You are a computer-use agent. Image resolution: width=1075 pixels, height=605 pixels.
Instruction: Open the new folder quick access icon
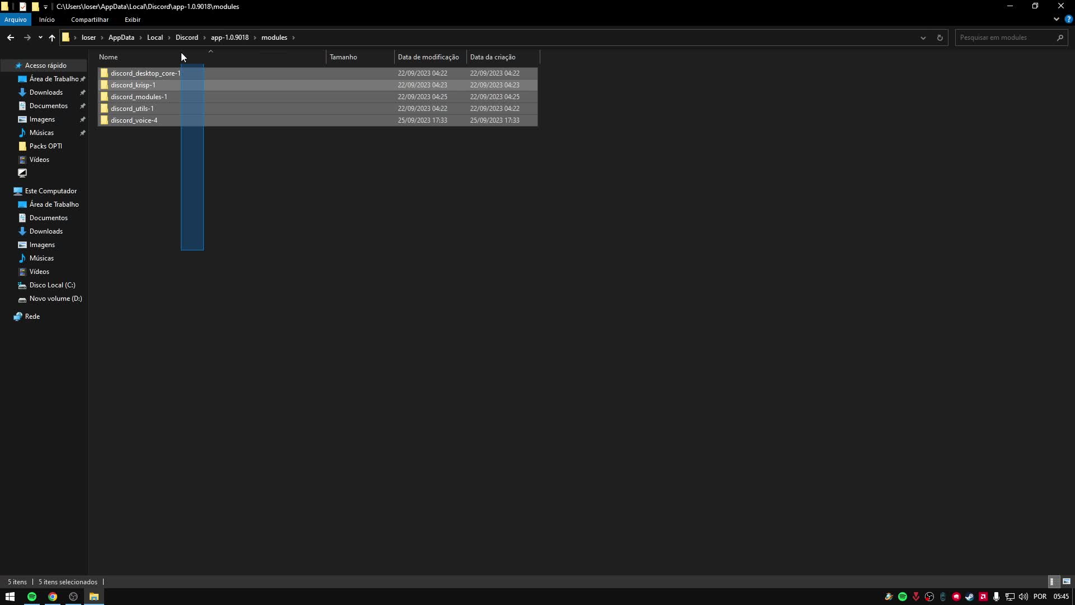click(35, 7)
